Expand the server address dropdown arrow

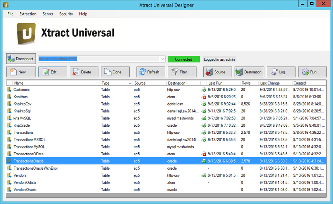point(163,59)
